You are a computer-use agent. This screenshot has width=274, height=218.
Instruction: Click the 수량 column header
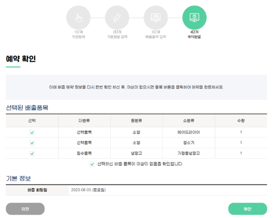coord(241,121)
